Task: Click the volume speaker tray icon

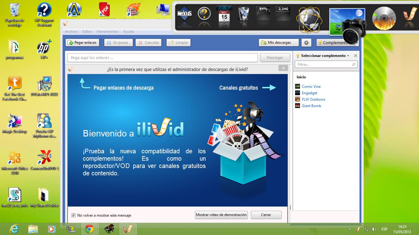Action: [374, 229]
